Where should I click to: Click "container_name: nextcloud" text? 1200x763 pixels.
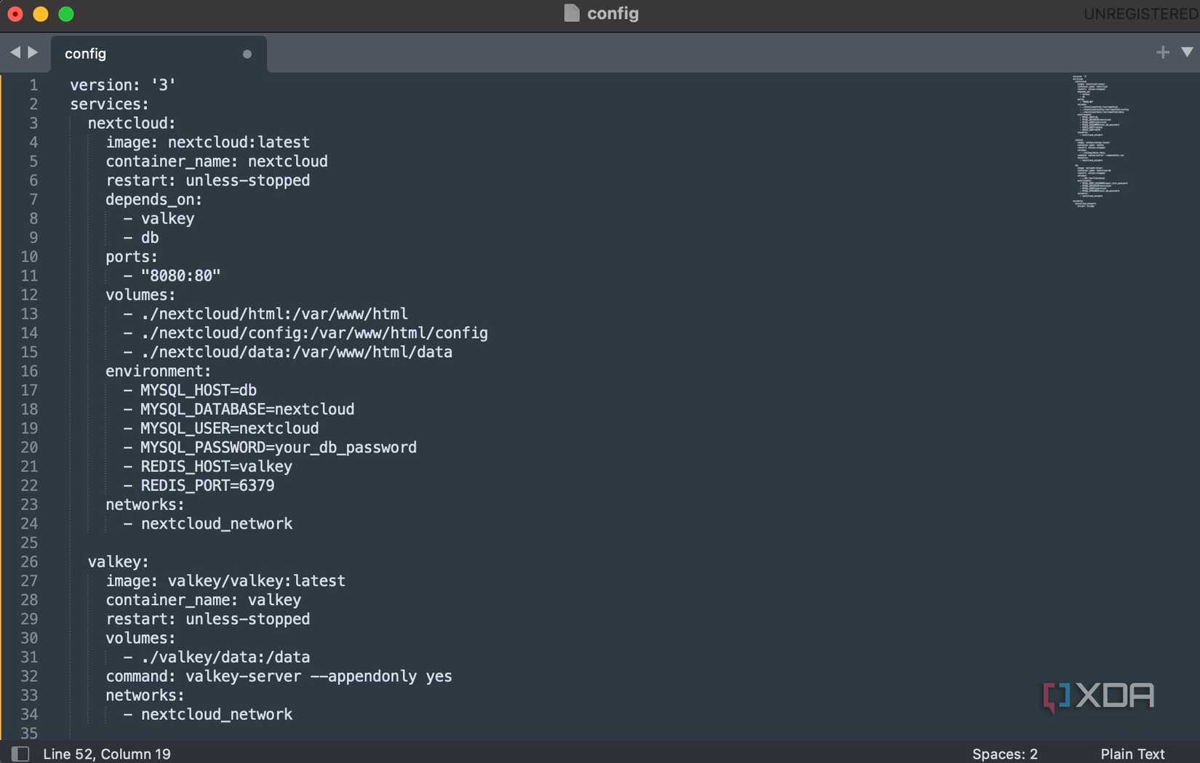tap(217, 161)
